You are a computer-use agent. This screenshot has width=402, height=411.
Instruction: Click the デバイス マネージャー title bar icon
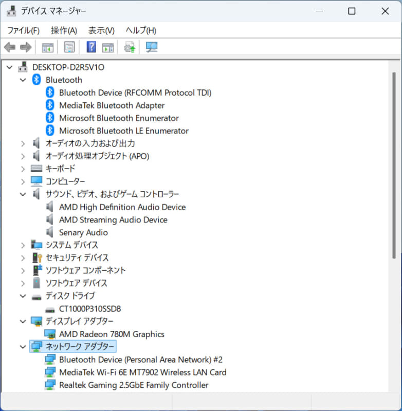pyautogui.click(x=11, y=11)
